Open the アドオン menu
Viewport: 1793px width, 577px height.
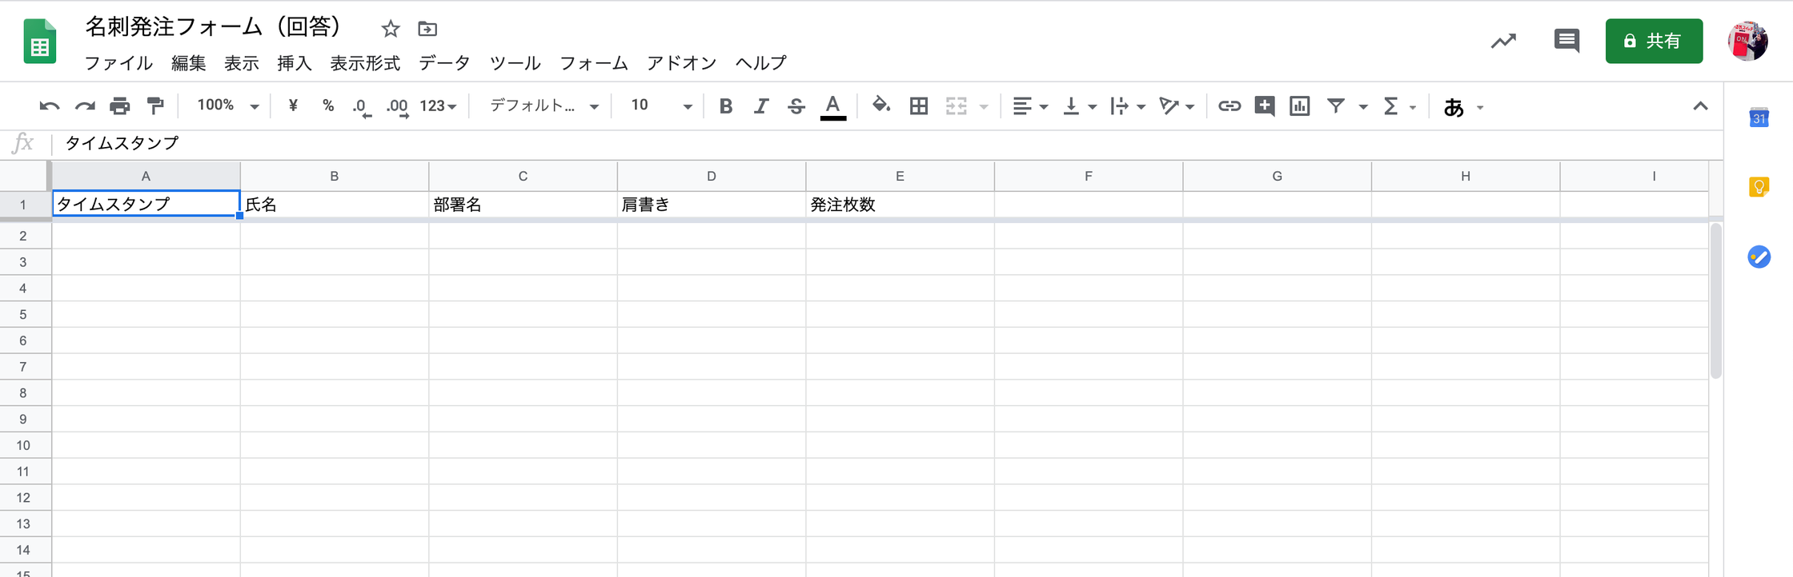(x=681, y=63)
